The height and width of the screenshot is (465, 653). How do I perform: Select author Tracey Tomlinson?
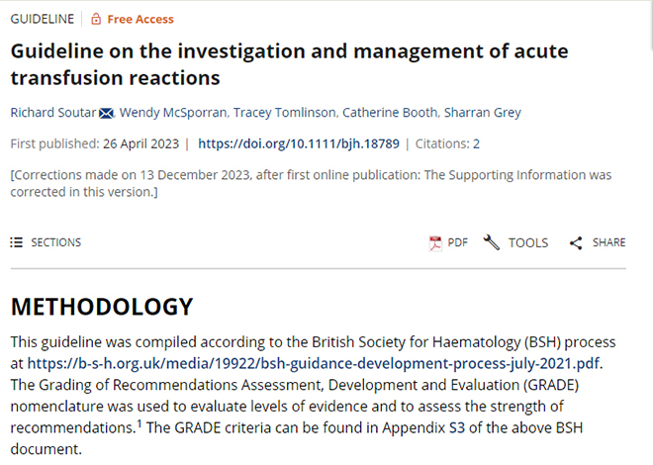[x=284, y=113]
